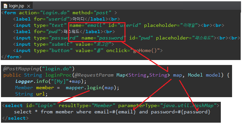242x124 pixels.
Task: Click the parameterType="java.util.HashMap" attribute
Action: click(x=167, y=106)
